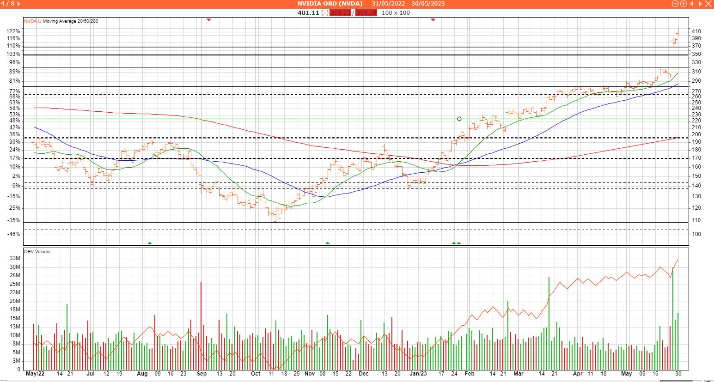The height and width of the screenshot is (382, 714).
Task: Click the Dec label on date axis
Action: 364,374
